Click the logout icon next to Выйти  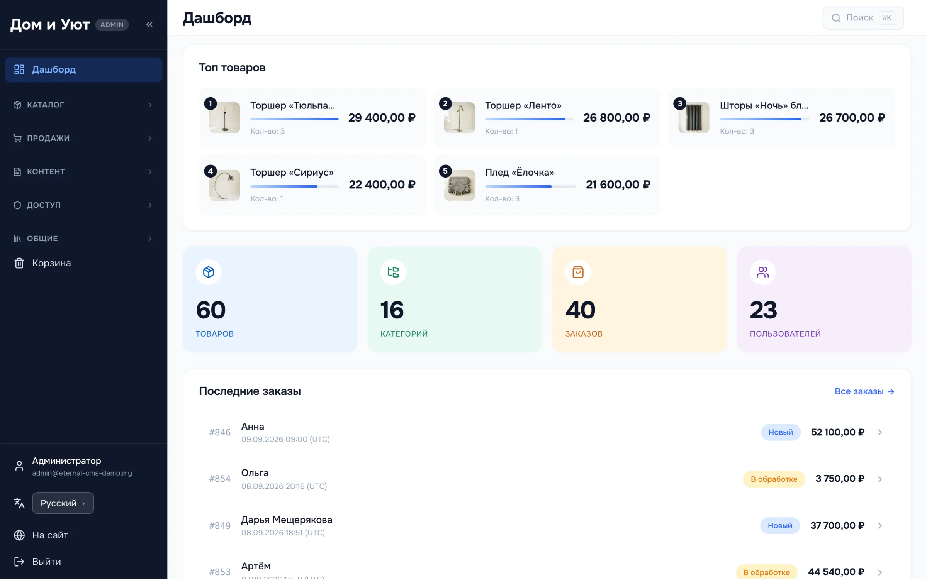tap(19, 561)
